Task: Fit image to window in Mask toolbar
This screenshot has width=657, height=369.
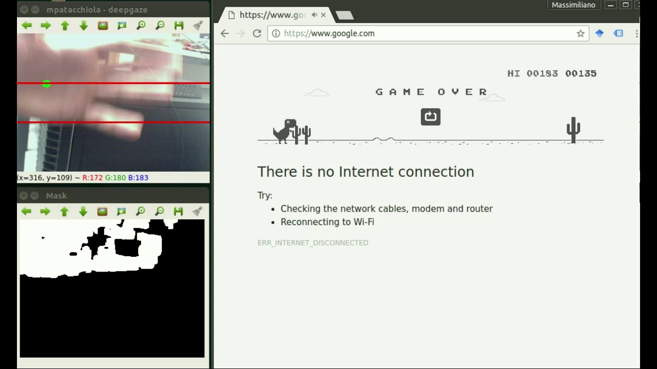Action: [x=121, y=211]
